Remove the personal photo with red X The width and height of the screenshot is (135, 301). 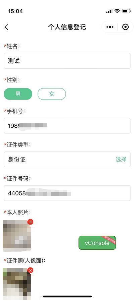(30, 222)
